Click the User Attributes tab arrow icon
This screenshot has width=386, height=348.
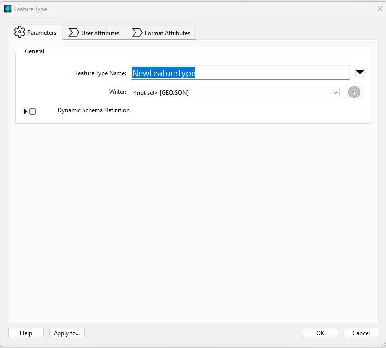pyautogui.click(x=74, y=33)
